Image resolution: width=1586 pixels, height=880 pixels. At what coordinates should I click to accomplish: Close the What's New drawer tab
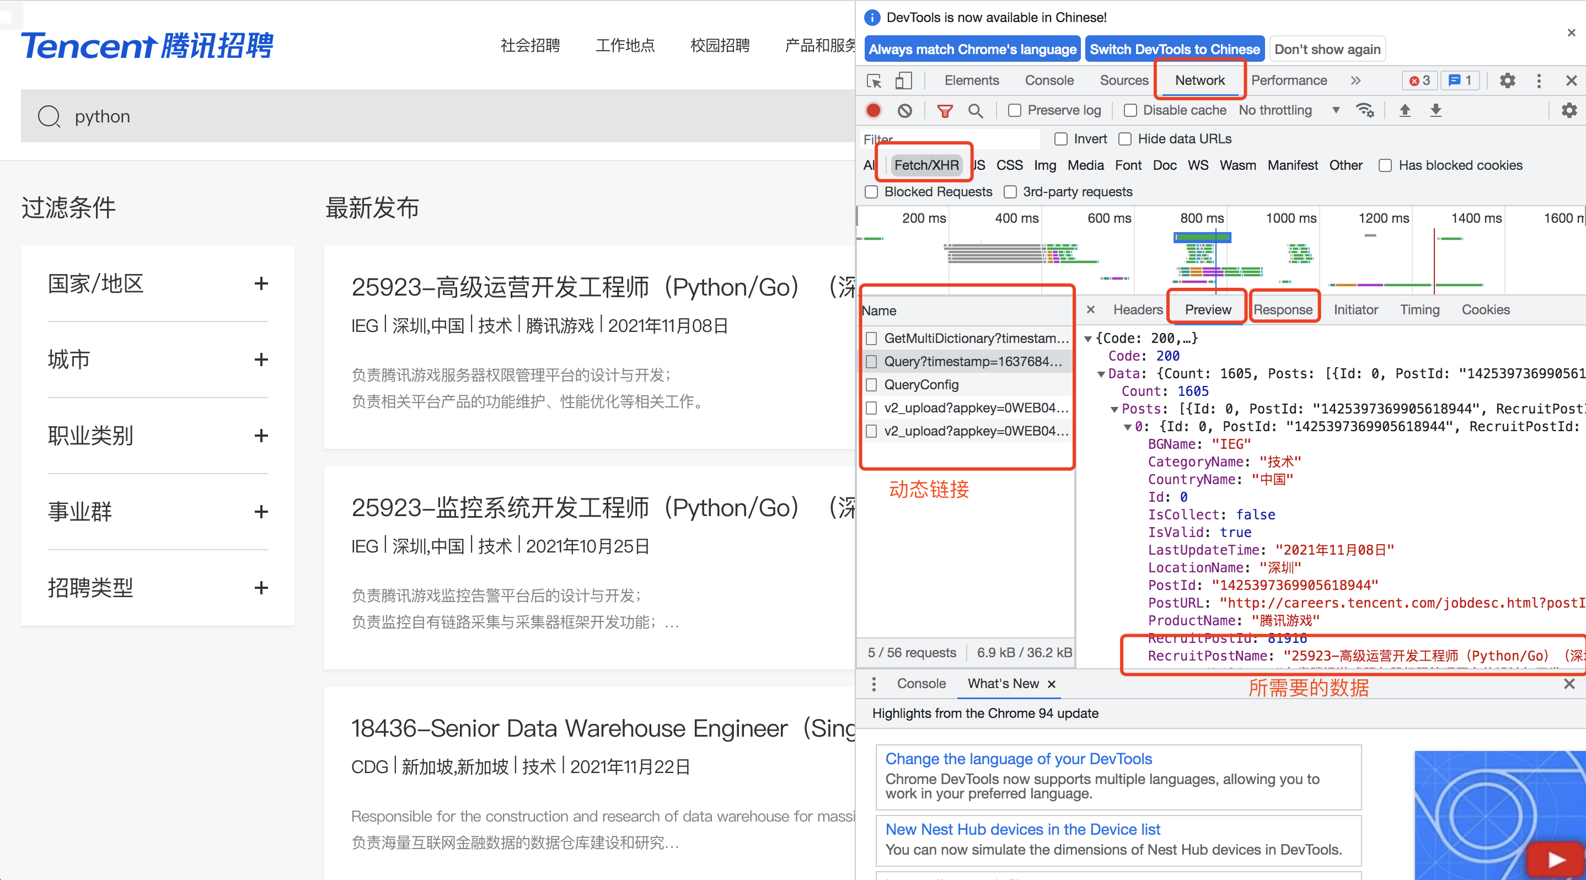[x=1052, y=684]
